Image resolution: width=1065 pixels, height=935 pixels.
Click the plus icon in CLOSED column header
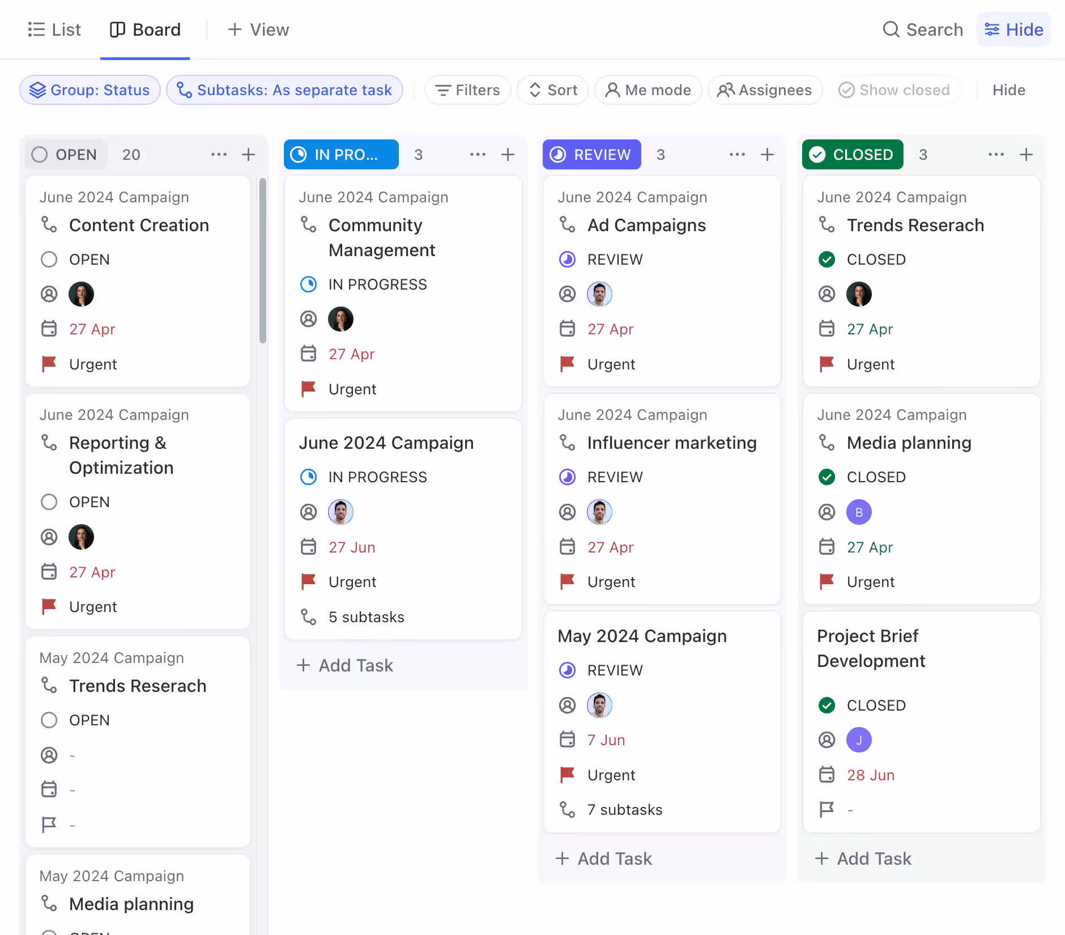click(1026, 154)
